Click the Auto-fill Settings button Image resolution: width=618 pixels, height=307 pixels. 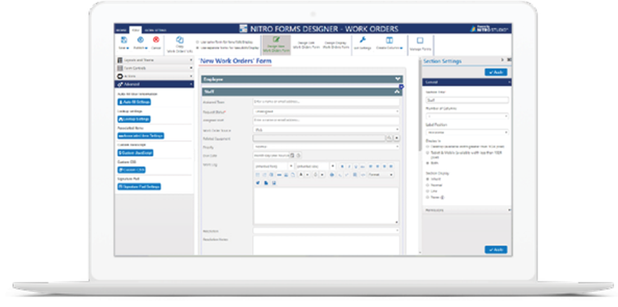pos(134,102)
